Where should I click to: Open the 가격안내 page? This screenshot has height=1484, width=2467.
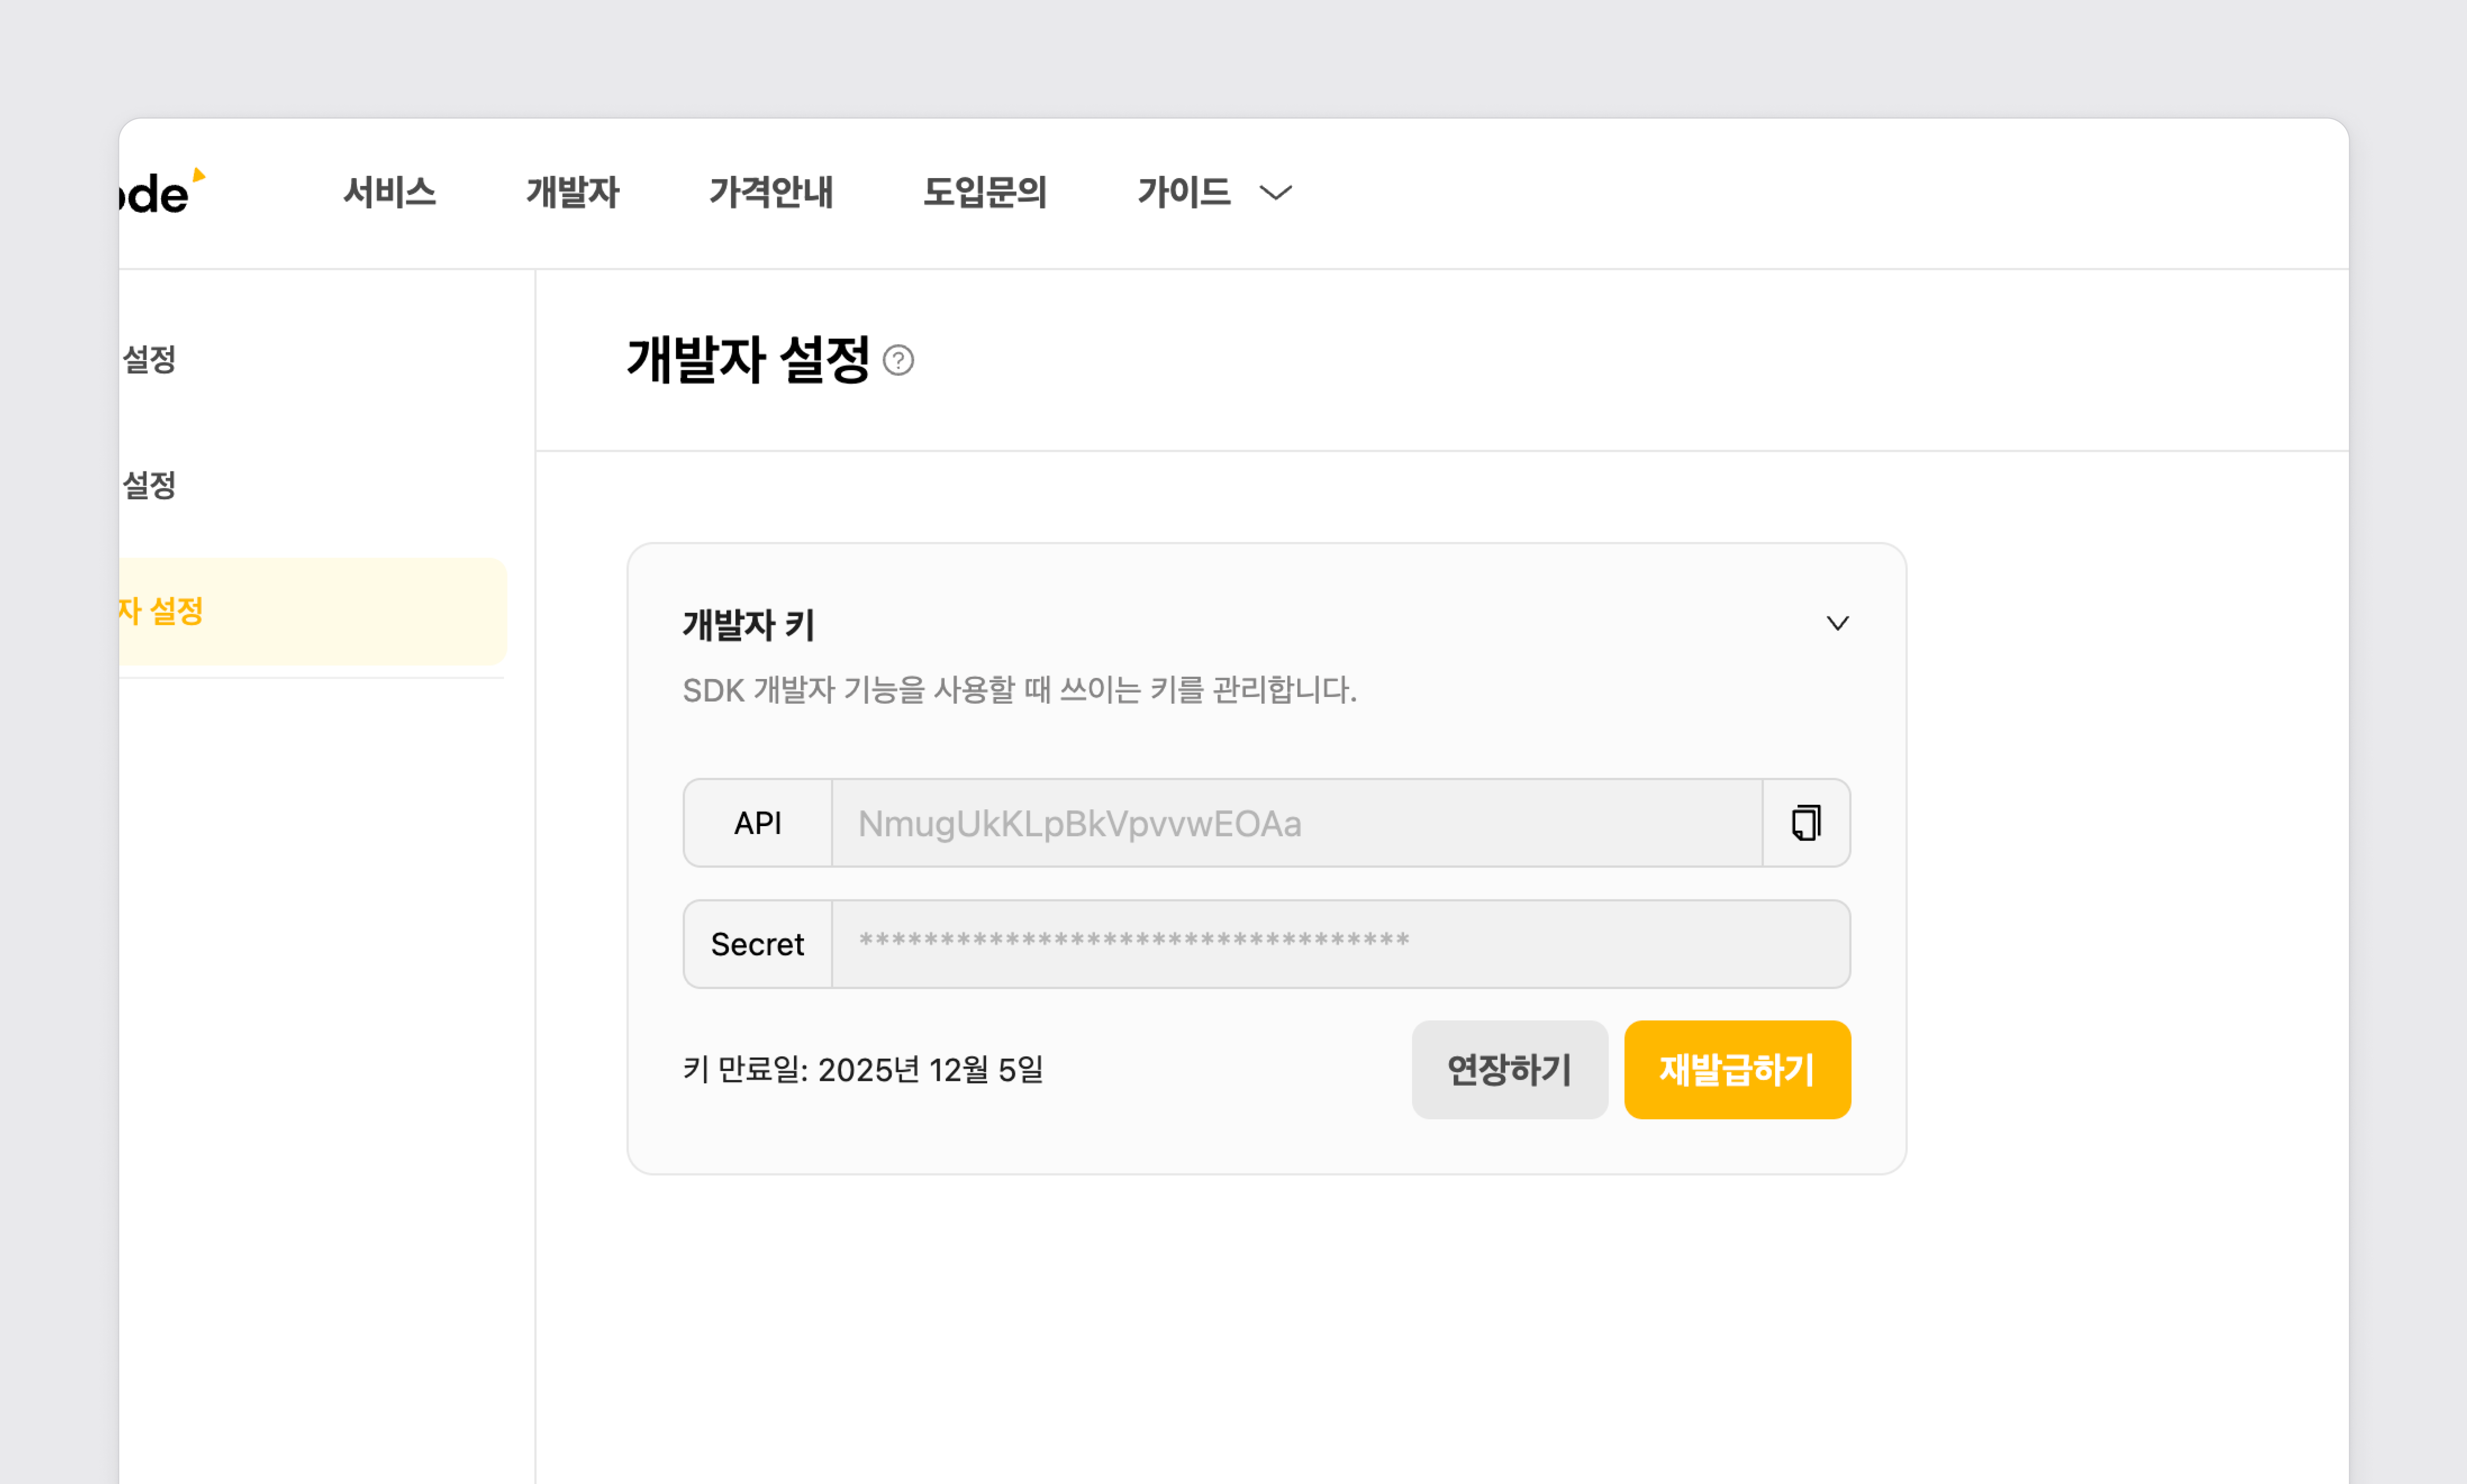[x=770, y=192]
